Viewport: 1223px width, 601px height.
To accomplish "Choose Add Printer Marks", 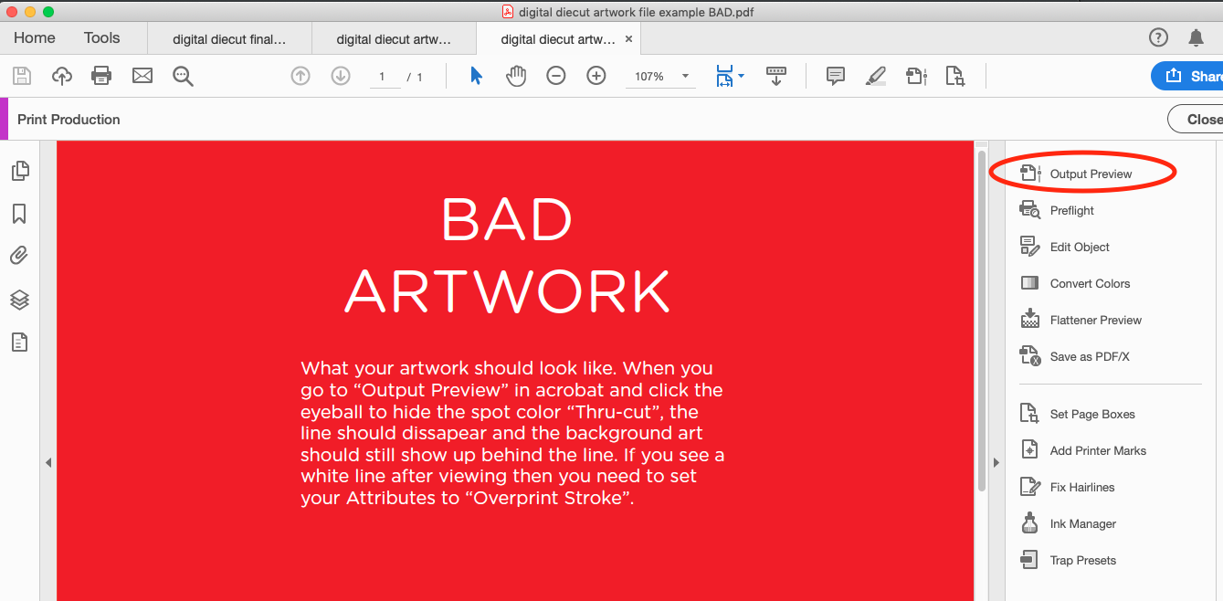I will pos(1083,450).
